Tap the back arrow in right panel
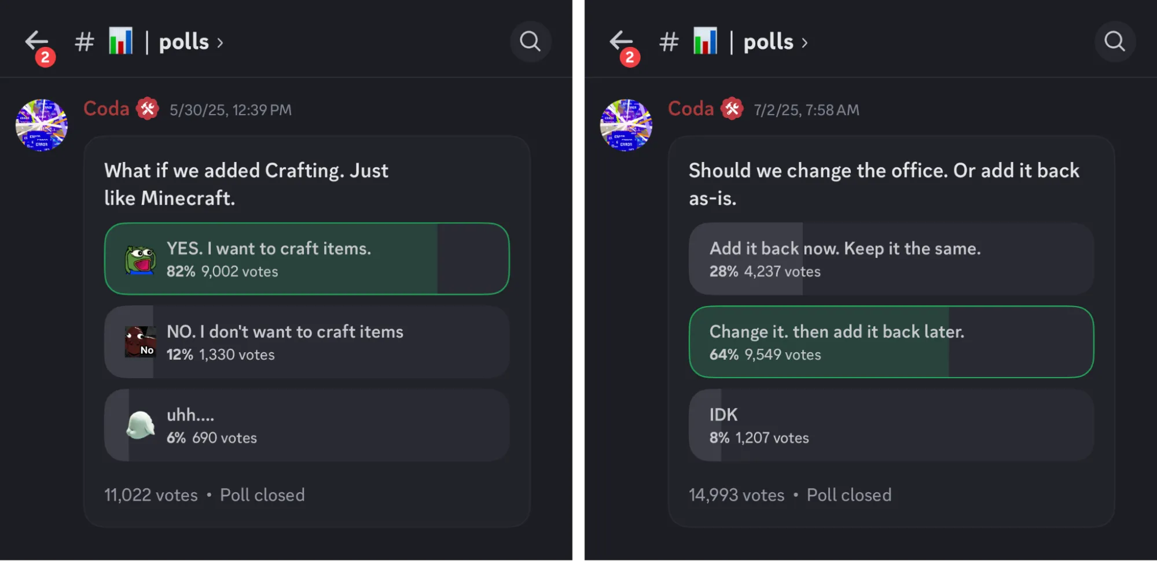 click(x=621, y=41)
